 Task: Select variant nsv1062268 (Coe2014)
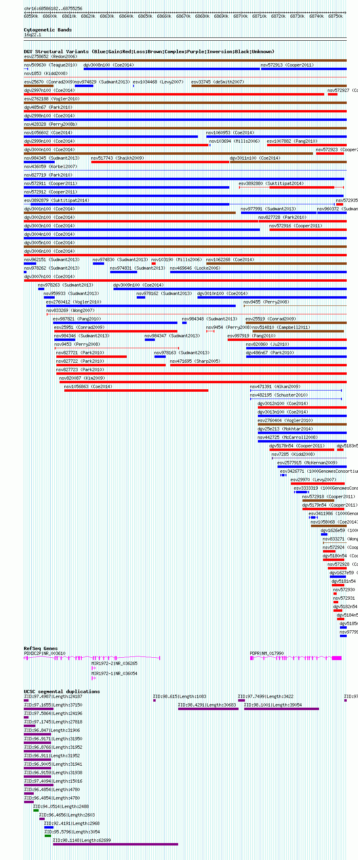pos(230,260)
